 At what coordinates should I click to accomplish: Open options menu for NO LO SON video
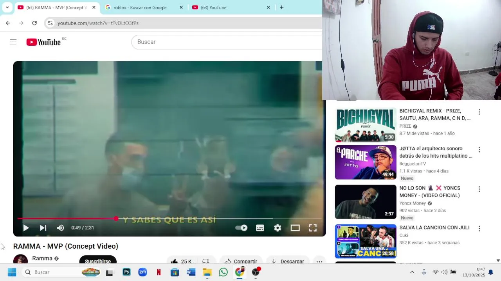click(x=479, y=189)
